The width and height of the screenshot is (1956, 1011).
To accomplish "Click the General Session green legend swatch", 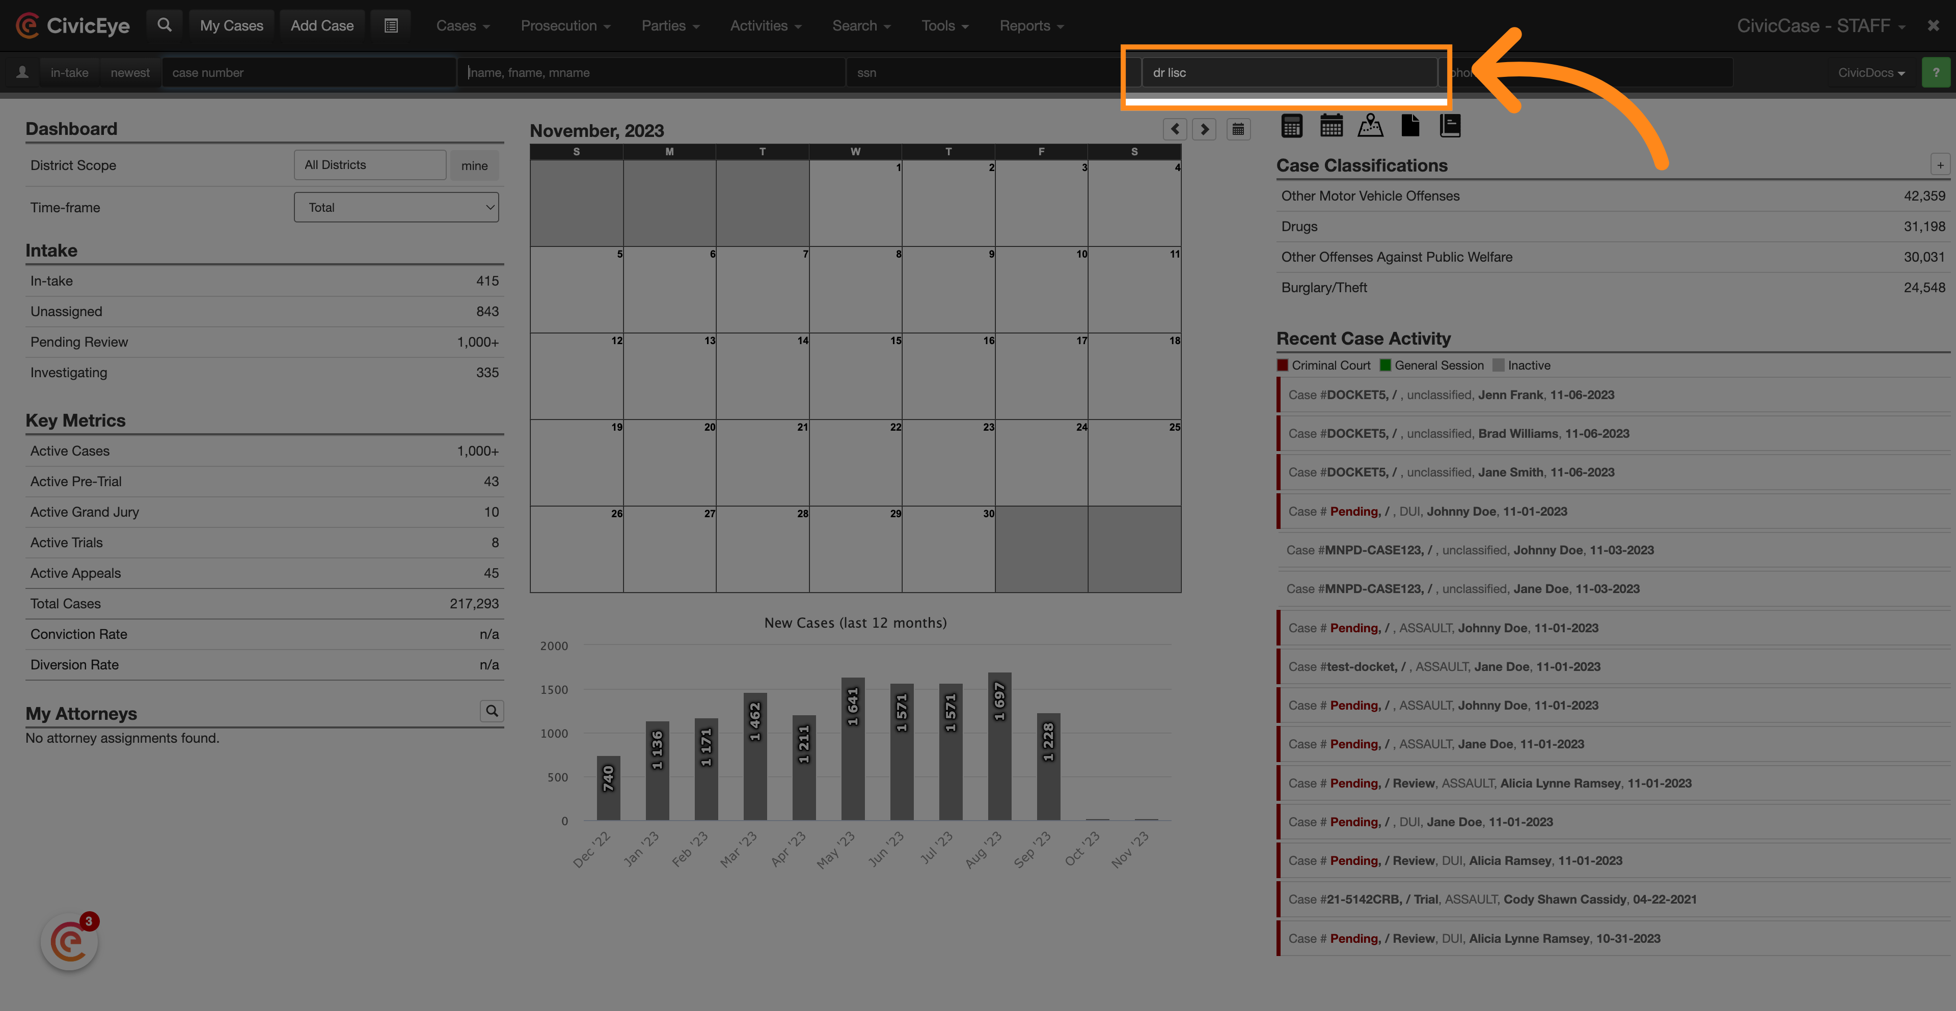I will pos(1385,365).
